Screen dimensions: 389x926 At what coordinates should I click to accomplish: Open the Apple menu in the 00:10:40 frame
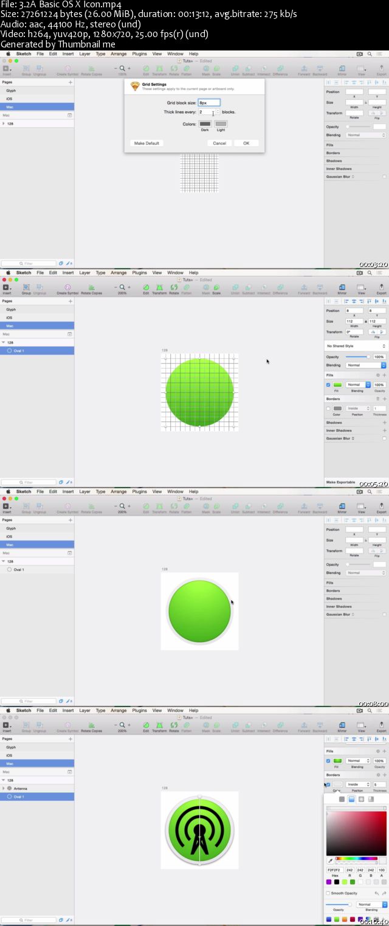(x=8, y=710)
